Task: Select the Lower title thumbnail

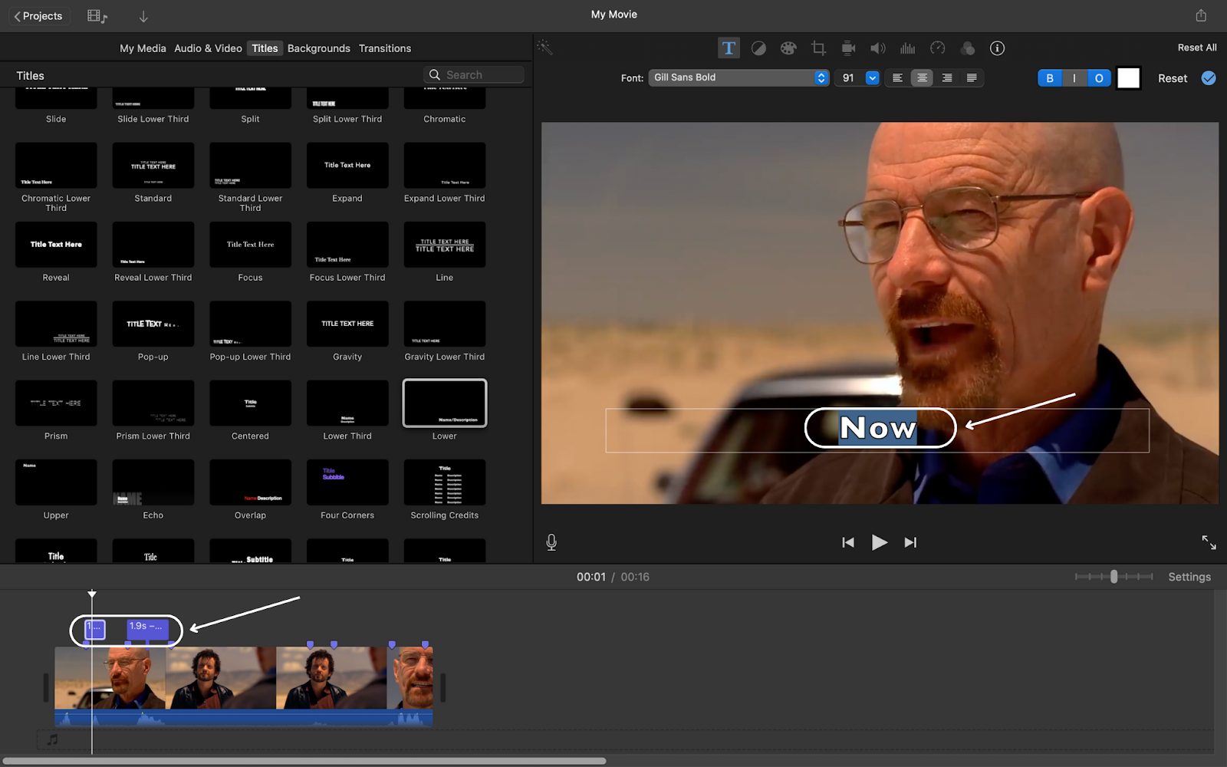Action: (445, 403)
